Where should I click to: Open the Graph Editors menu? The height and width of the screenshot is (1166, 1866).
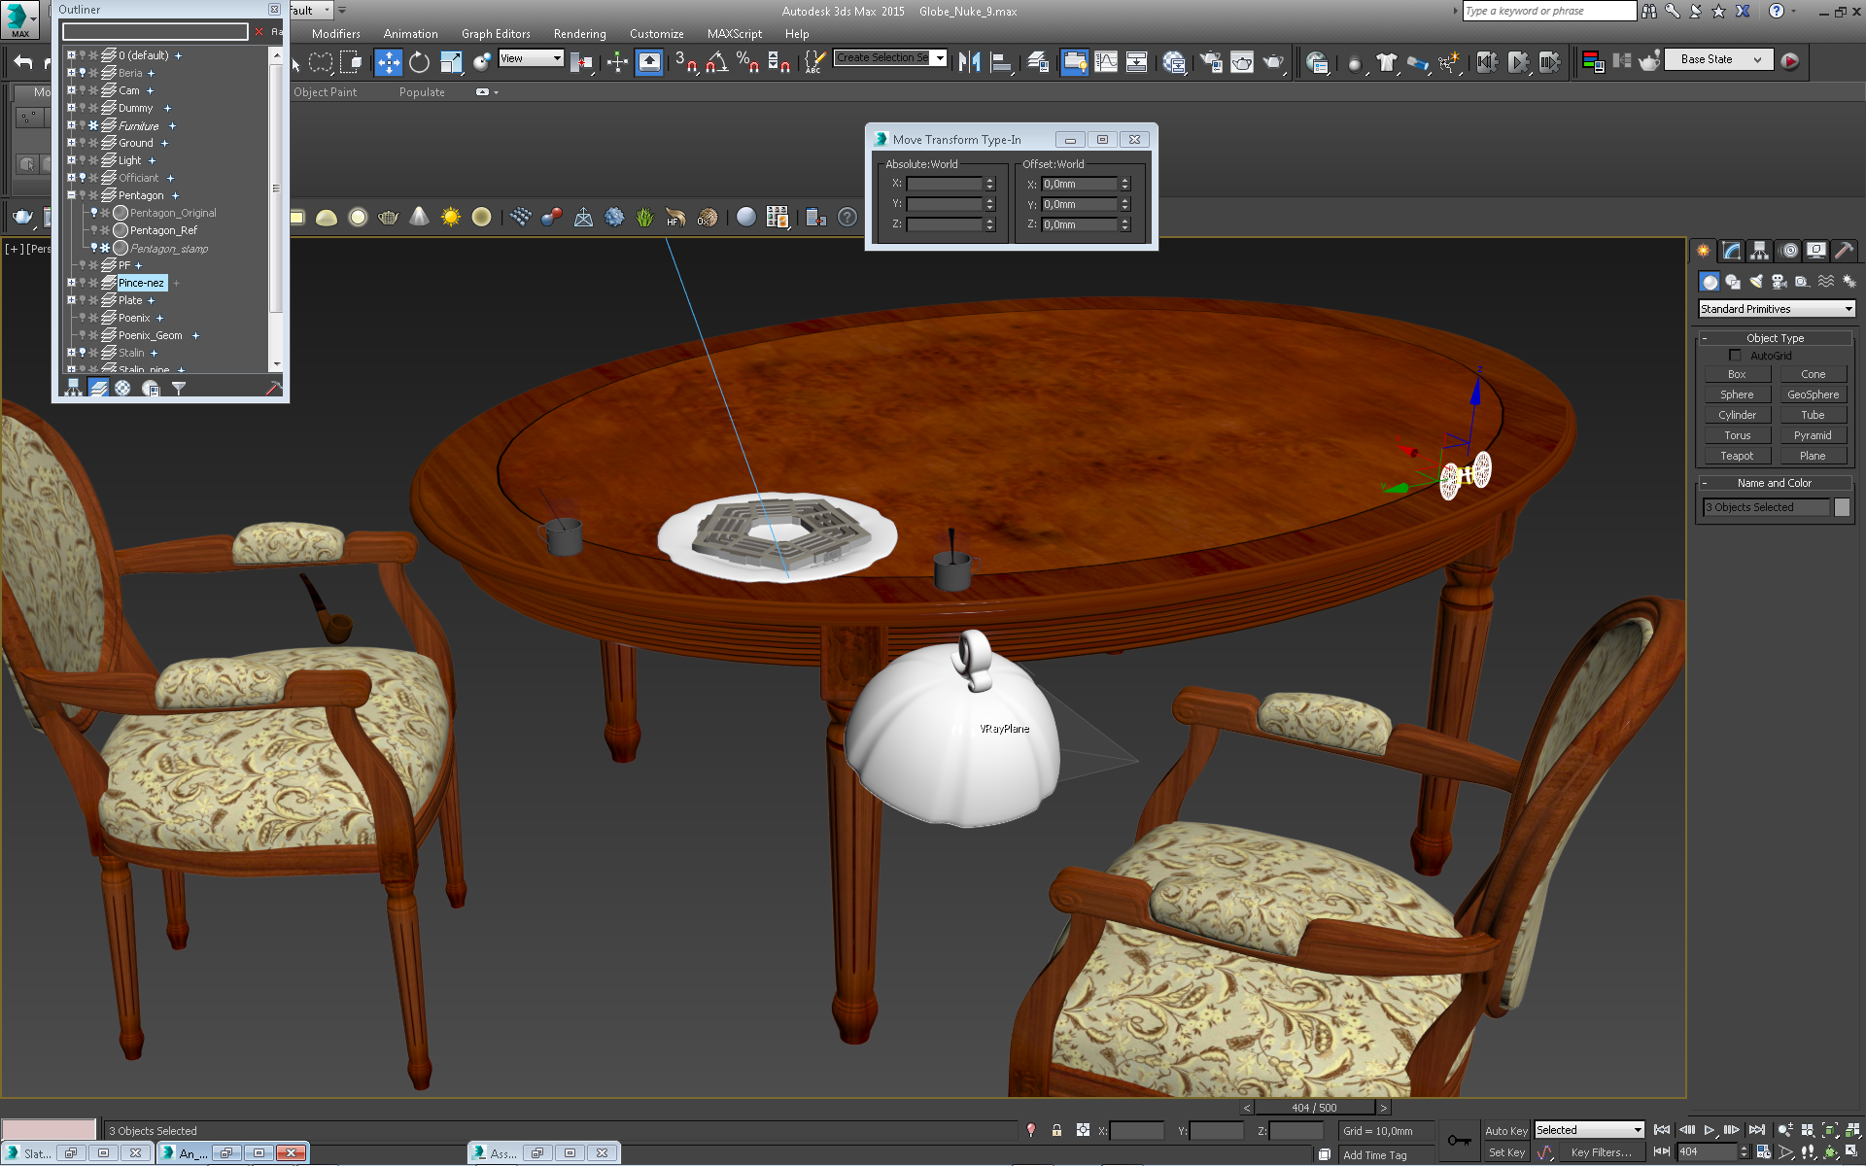(x=496, y=34)
